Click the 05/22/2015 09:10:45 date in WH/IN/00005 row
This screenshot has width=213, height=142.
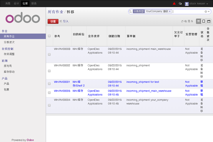coord(115,93)
